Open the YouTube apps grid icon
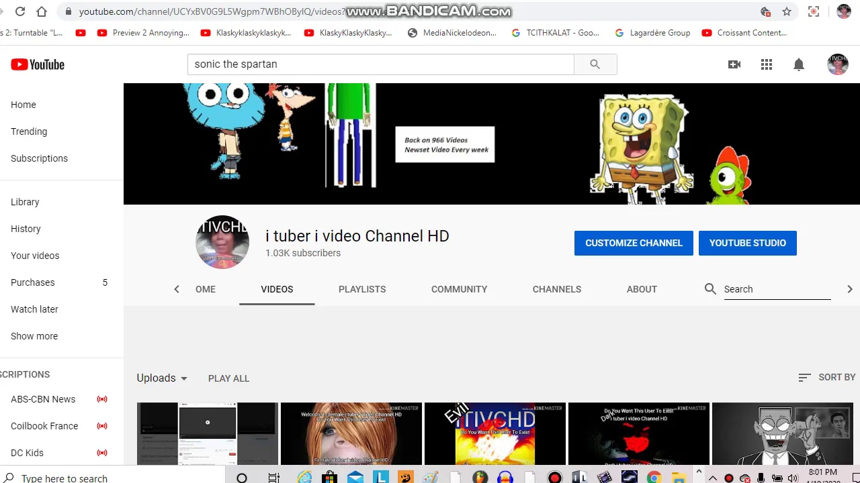 coord(767,64)
